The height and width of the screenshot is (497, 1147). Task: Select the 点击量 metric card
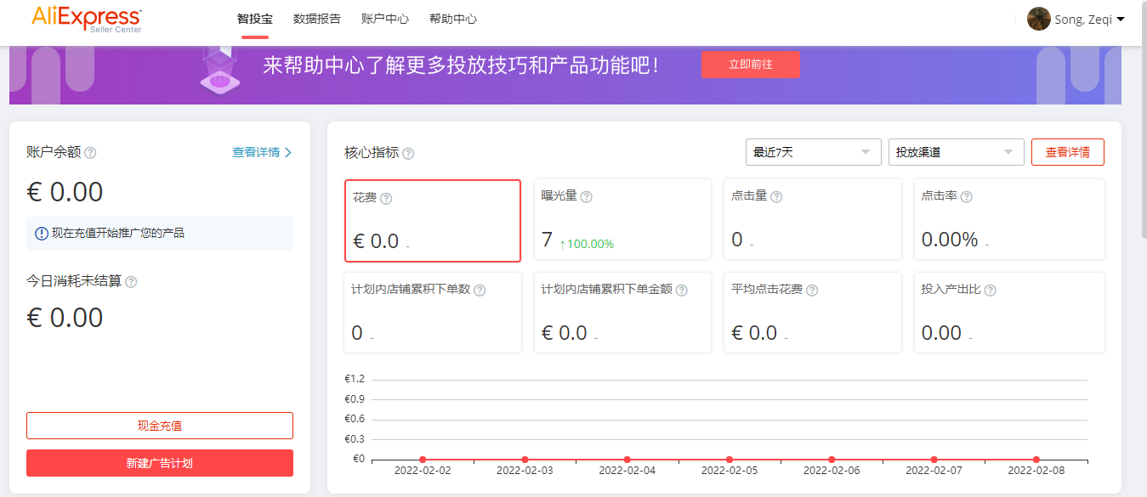pyautogui.click(x=813, y=219)
